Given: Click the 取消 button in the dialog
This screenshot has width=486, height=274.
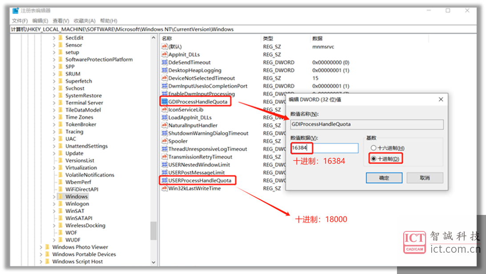Looking at the screenshot, I should (425, 178).
